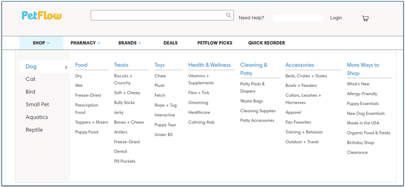The height and width of the screenshot is (187, 405).
Task: Open Birthday Shop link
Action: 360,143
